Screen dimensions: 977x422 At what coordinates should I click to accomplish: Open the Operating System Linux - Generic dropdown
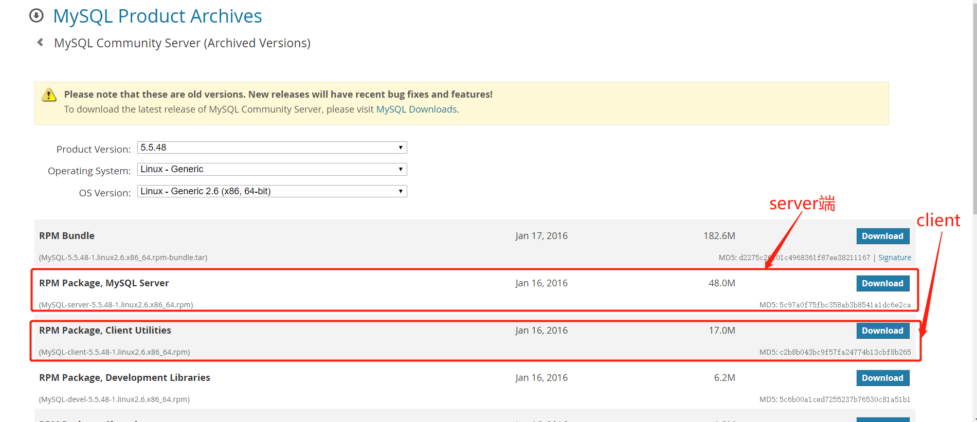tap(272, 169)
